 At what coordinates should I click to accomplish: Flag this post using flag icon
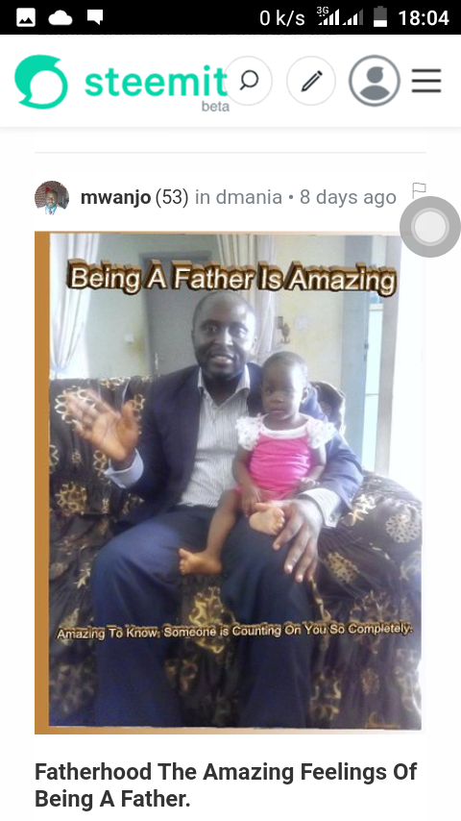tap(419, 190)
